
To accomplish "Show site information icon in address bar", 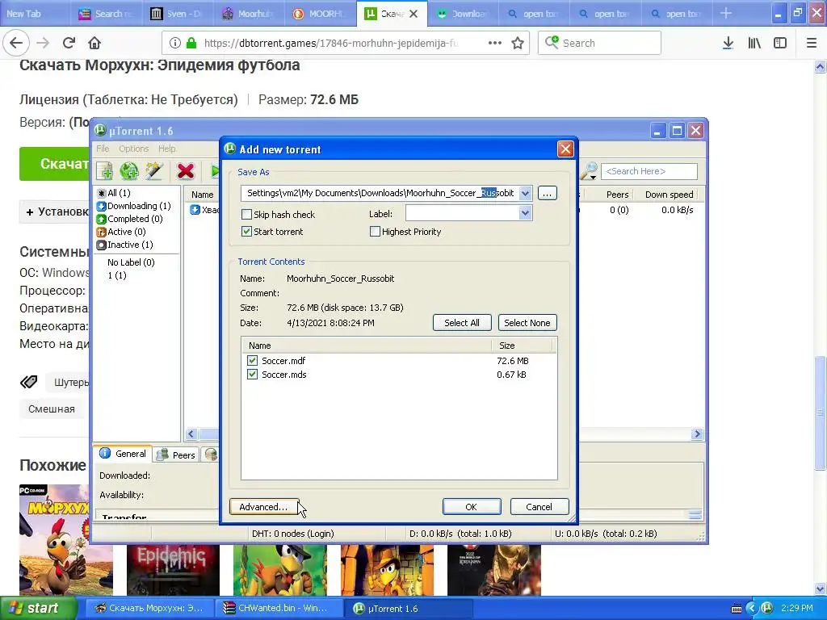I will (x=175, y=44).
